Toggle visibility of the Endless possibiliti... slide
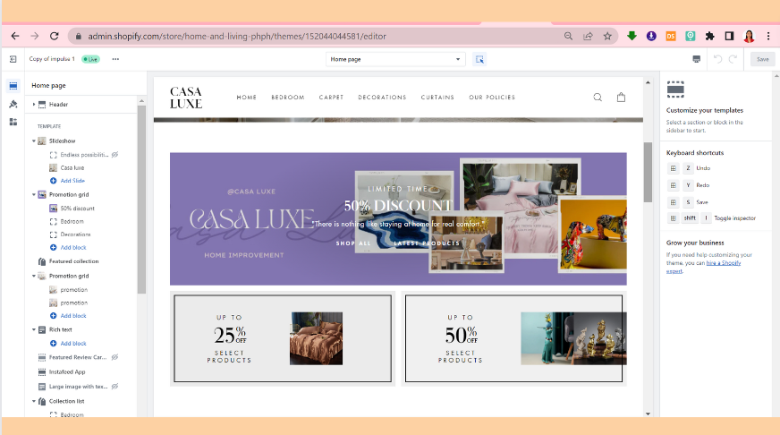 tap(114, 155)
